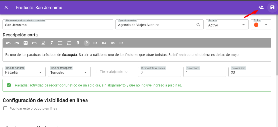
Task: Enable Publicar este producto en línea
Action: coord(5,109)
